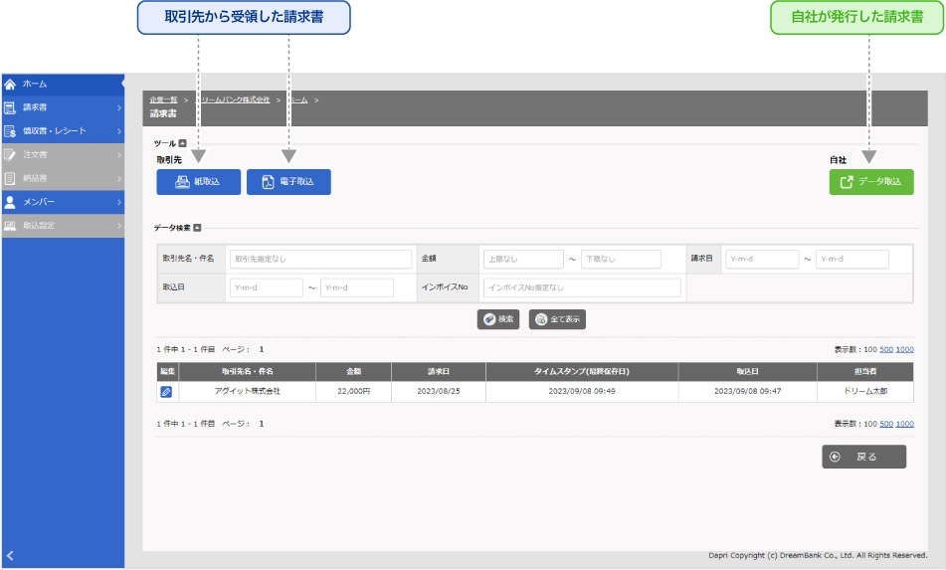
Task: Click the edit pencil icon for アグイット株式会社
Action: pyautogui.click(x=166, y=392)
